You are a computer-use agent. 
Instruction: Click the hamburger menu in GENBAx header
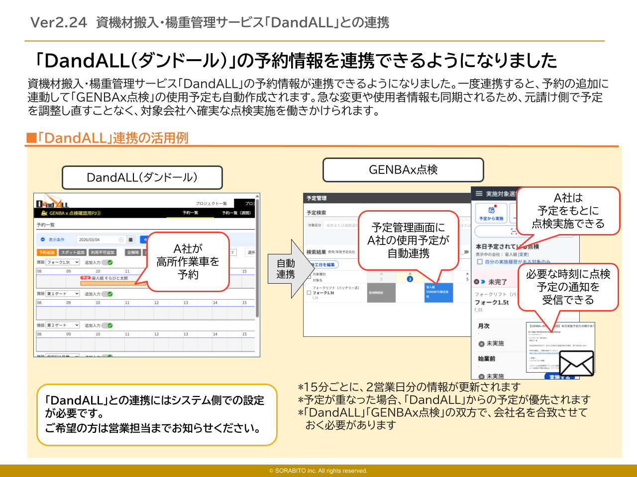[479, 194]
